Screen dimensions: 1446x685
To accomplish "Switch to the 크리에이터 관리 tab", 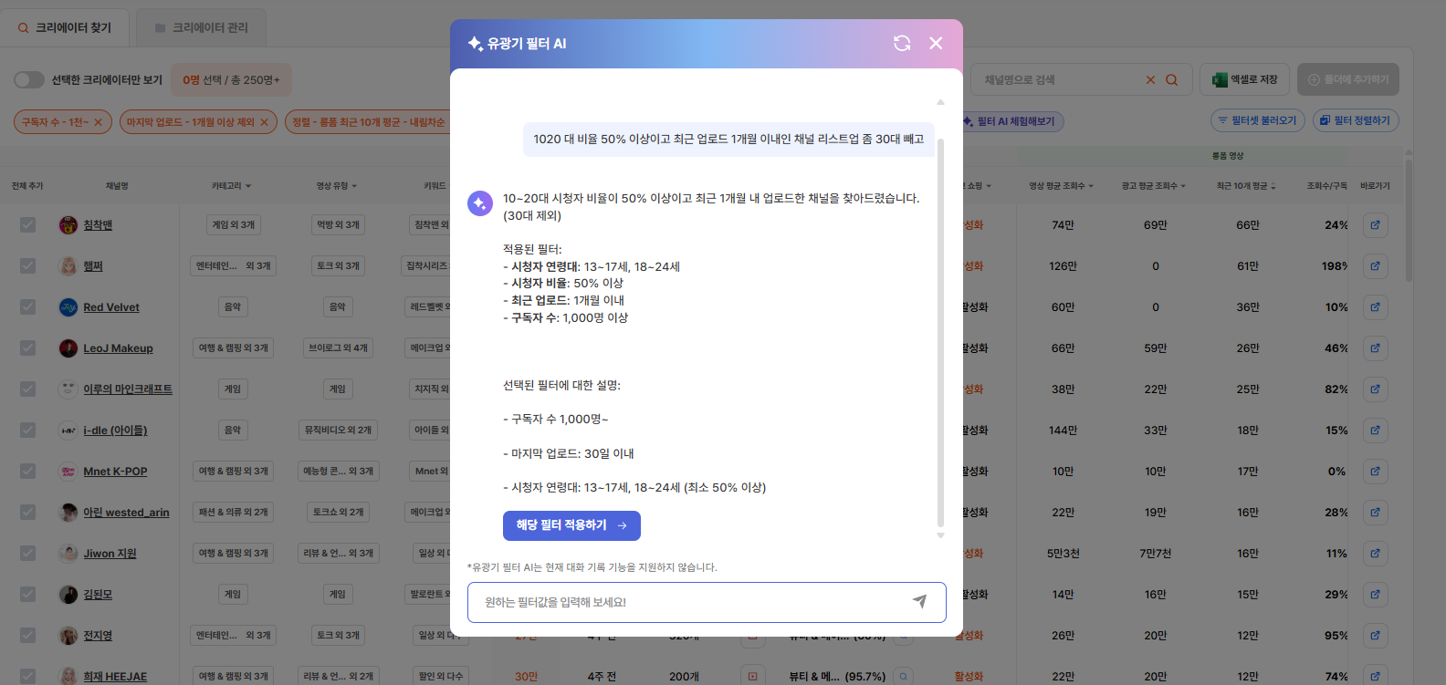I will pyautogui.click(x=202, y=28).
